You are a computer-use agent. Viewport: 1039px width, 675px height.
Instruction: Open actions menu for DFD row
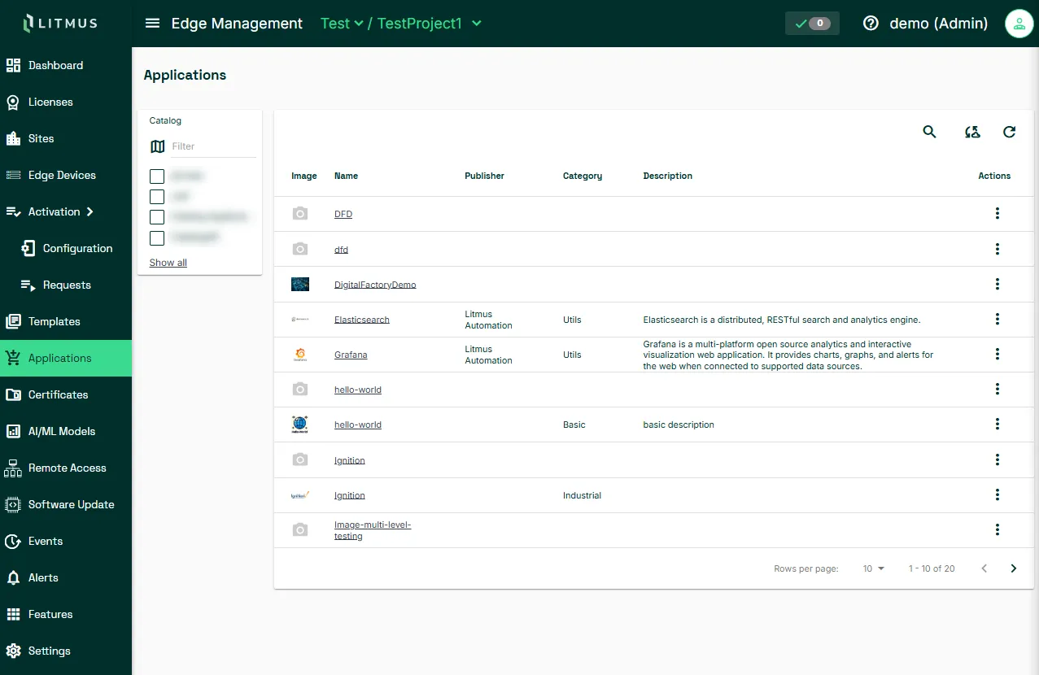coord(998,213)
